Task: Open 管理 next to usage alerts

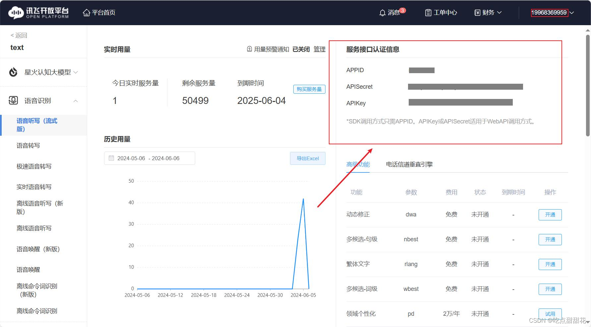Action: coord(320,49)
